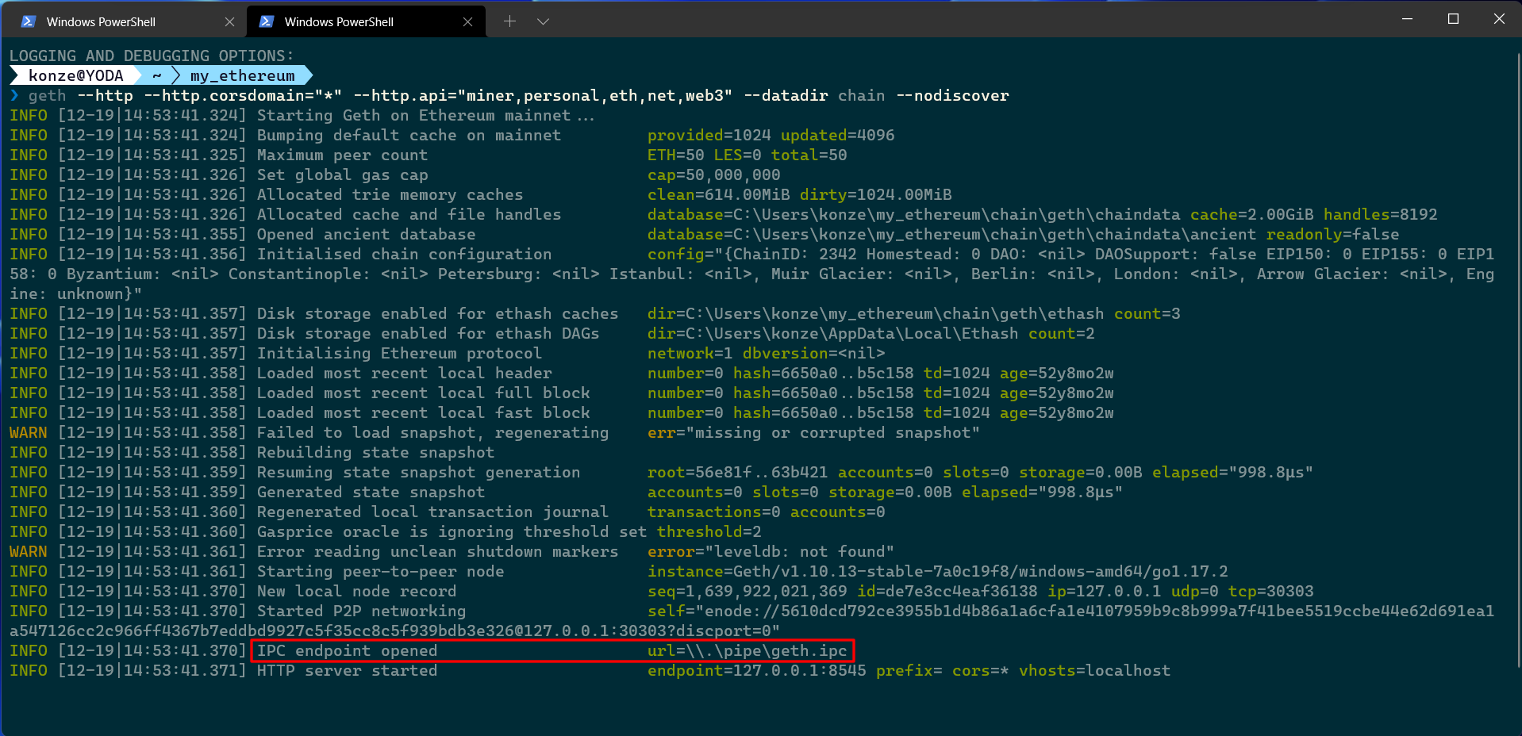Maximize the terminal window
The image size is (1522, 736).
1453,19
